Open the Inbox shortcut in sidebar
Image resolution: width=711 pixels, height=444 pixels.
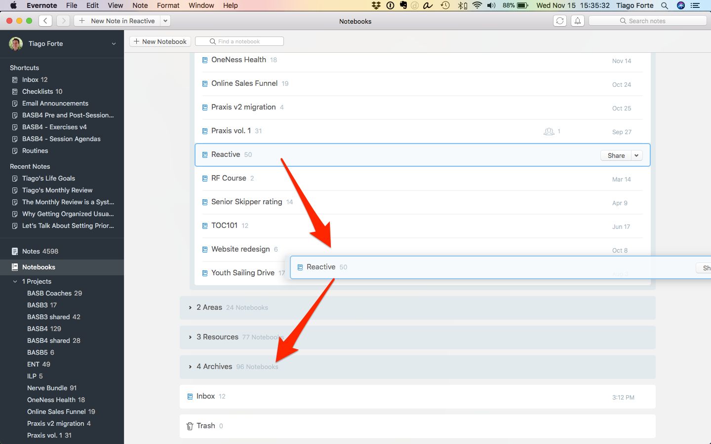click(x=35, y=79)
